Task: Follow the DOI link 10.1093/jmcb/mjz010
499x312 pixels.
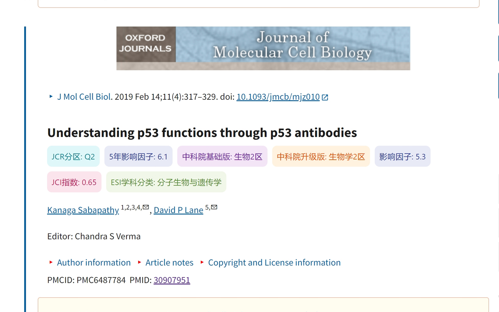Action: click(x=277, y=97)
